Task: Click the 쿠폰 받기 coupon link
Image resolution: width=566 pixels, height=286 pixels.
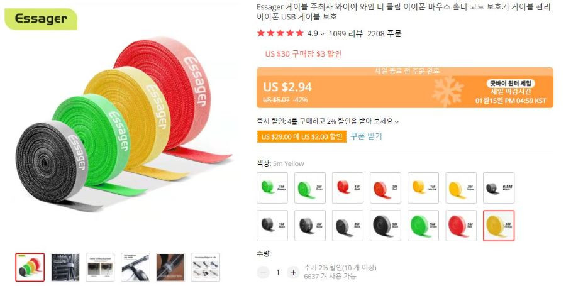Action: [366, 136]
